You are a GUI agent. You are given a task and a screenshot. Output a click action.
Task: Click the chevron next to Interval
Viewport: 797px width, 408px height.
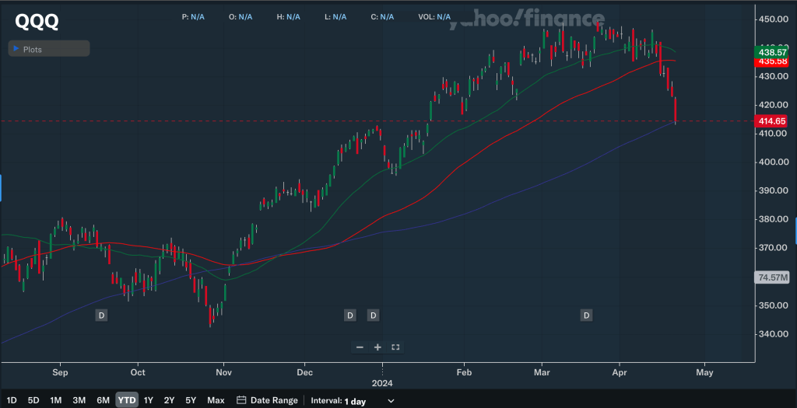pos(390,400)
